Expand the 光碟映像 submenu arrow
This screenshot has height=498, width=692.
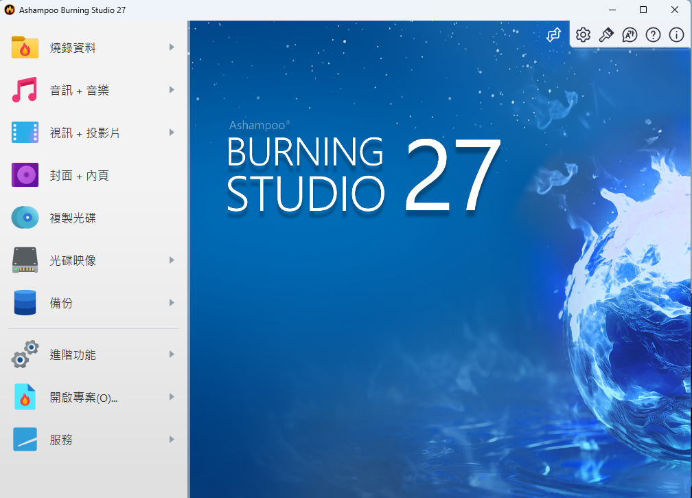pyautogui.click(x=172, y=260)
